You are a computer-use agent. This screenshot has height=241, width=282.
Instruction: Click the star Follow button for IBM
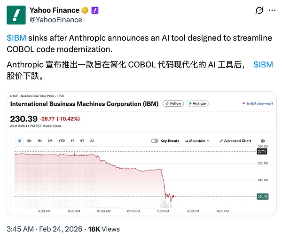173,103
